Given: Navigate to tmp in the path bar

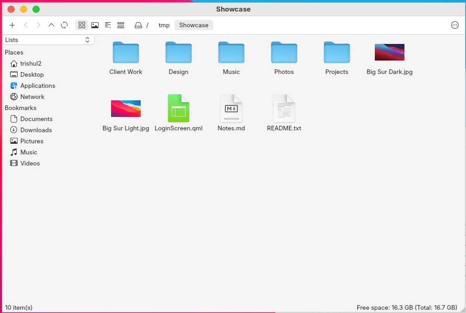Looking at the screenshot, I should point(164,25).
